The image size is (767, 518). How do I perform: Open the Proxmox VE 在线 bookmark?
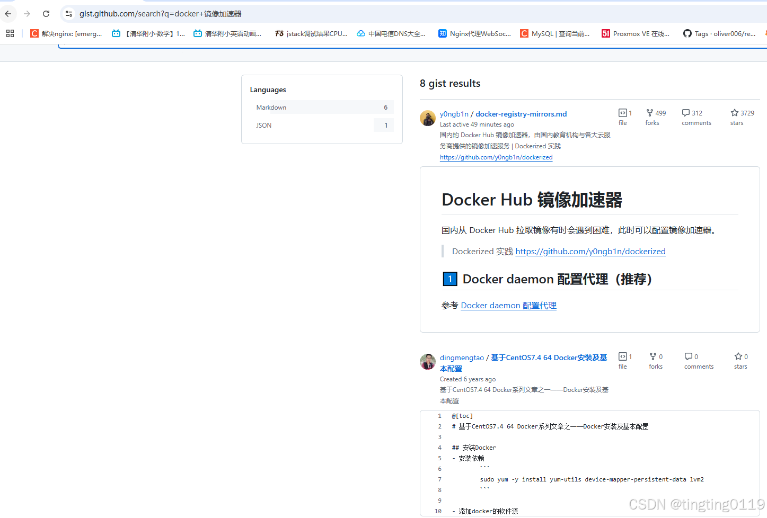pos(636,33)
